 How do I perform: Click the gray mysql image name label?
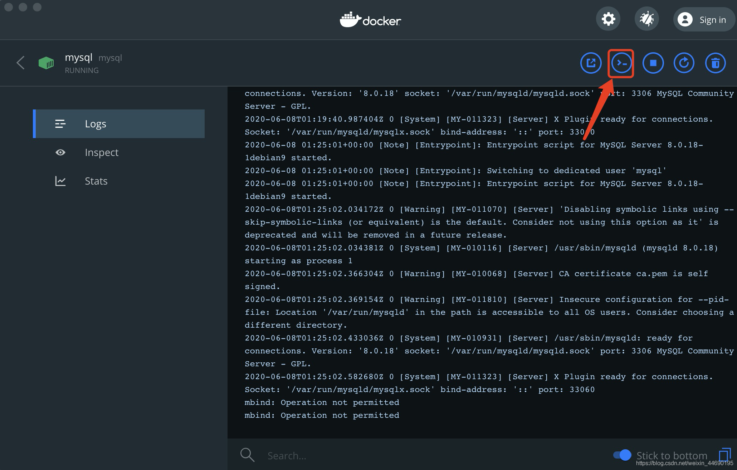[x=110, y=58]
